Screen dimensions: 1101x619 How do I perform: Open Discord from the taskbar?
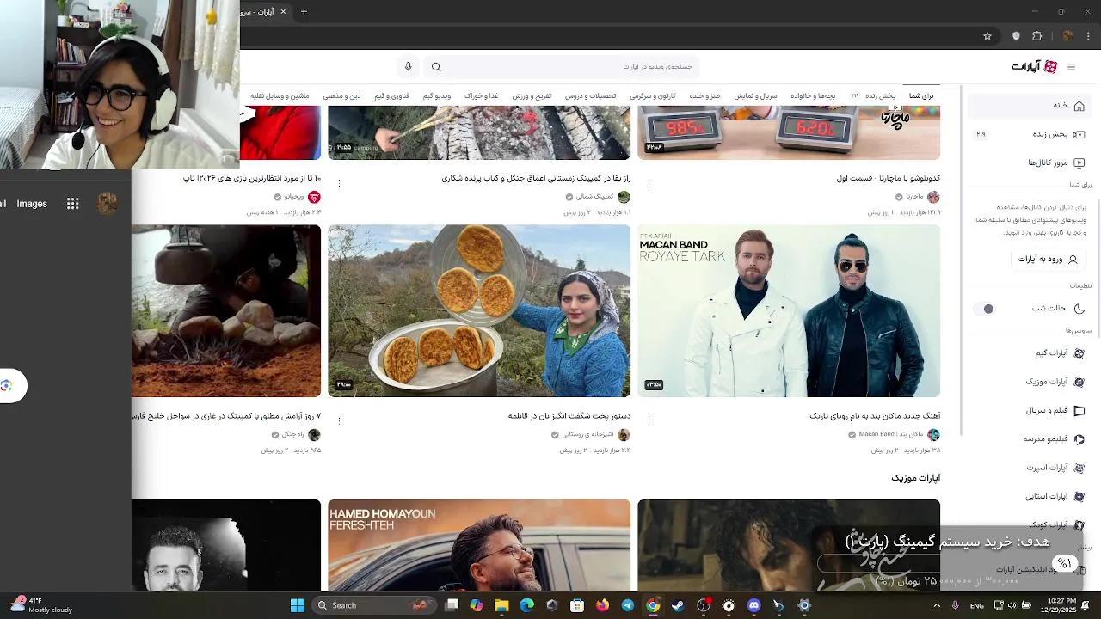click(754, 605)
